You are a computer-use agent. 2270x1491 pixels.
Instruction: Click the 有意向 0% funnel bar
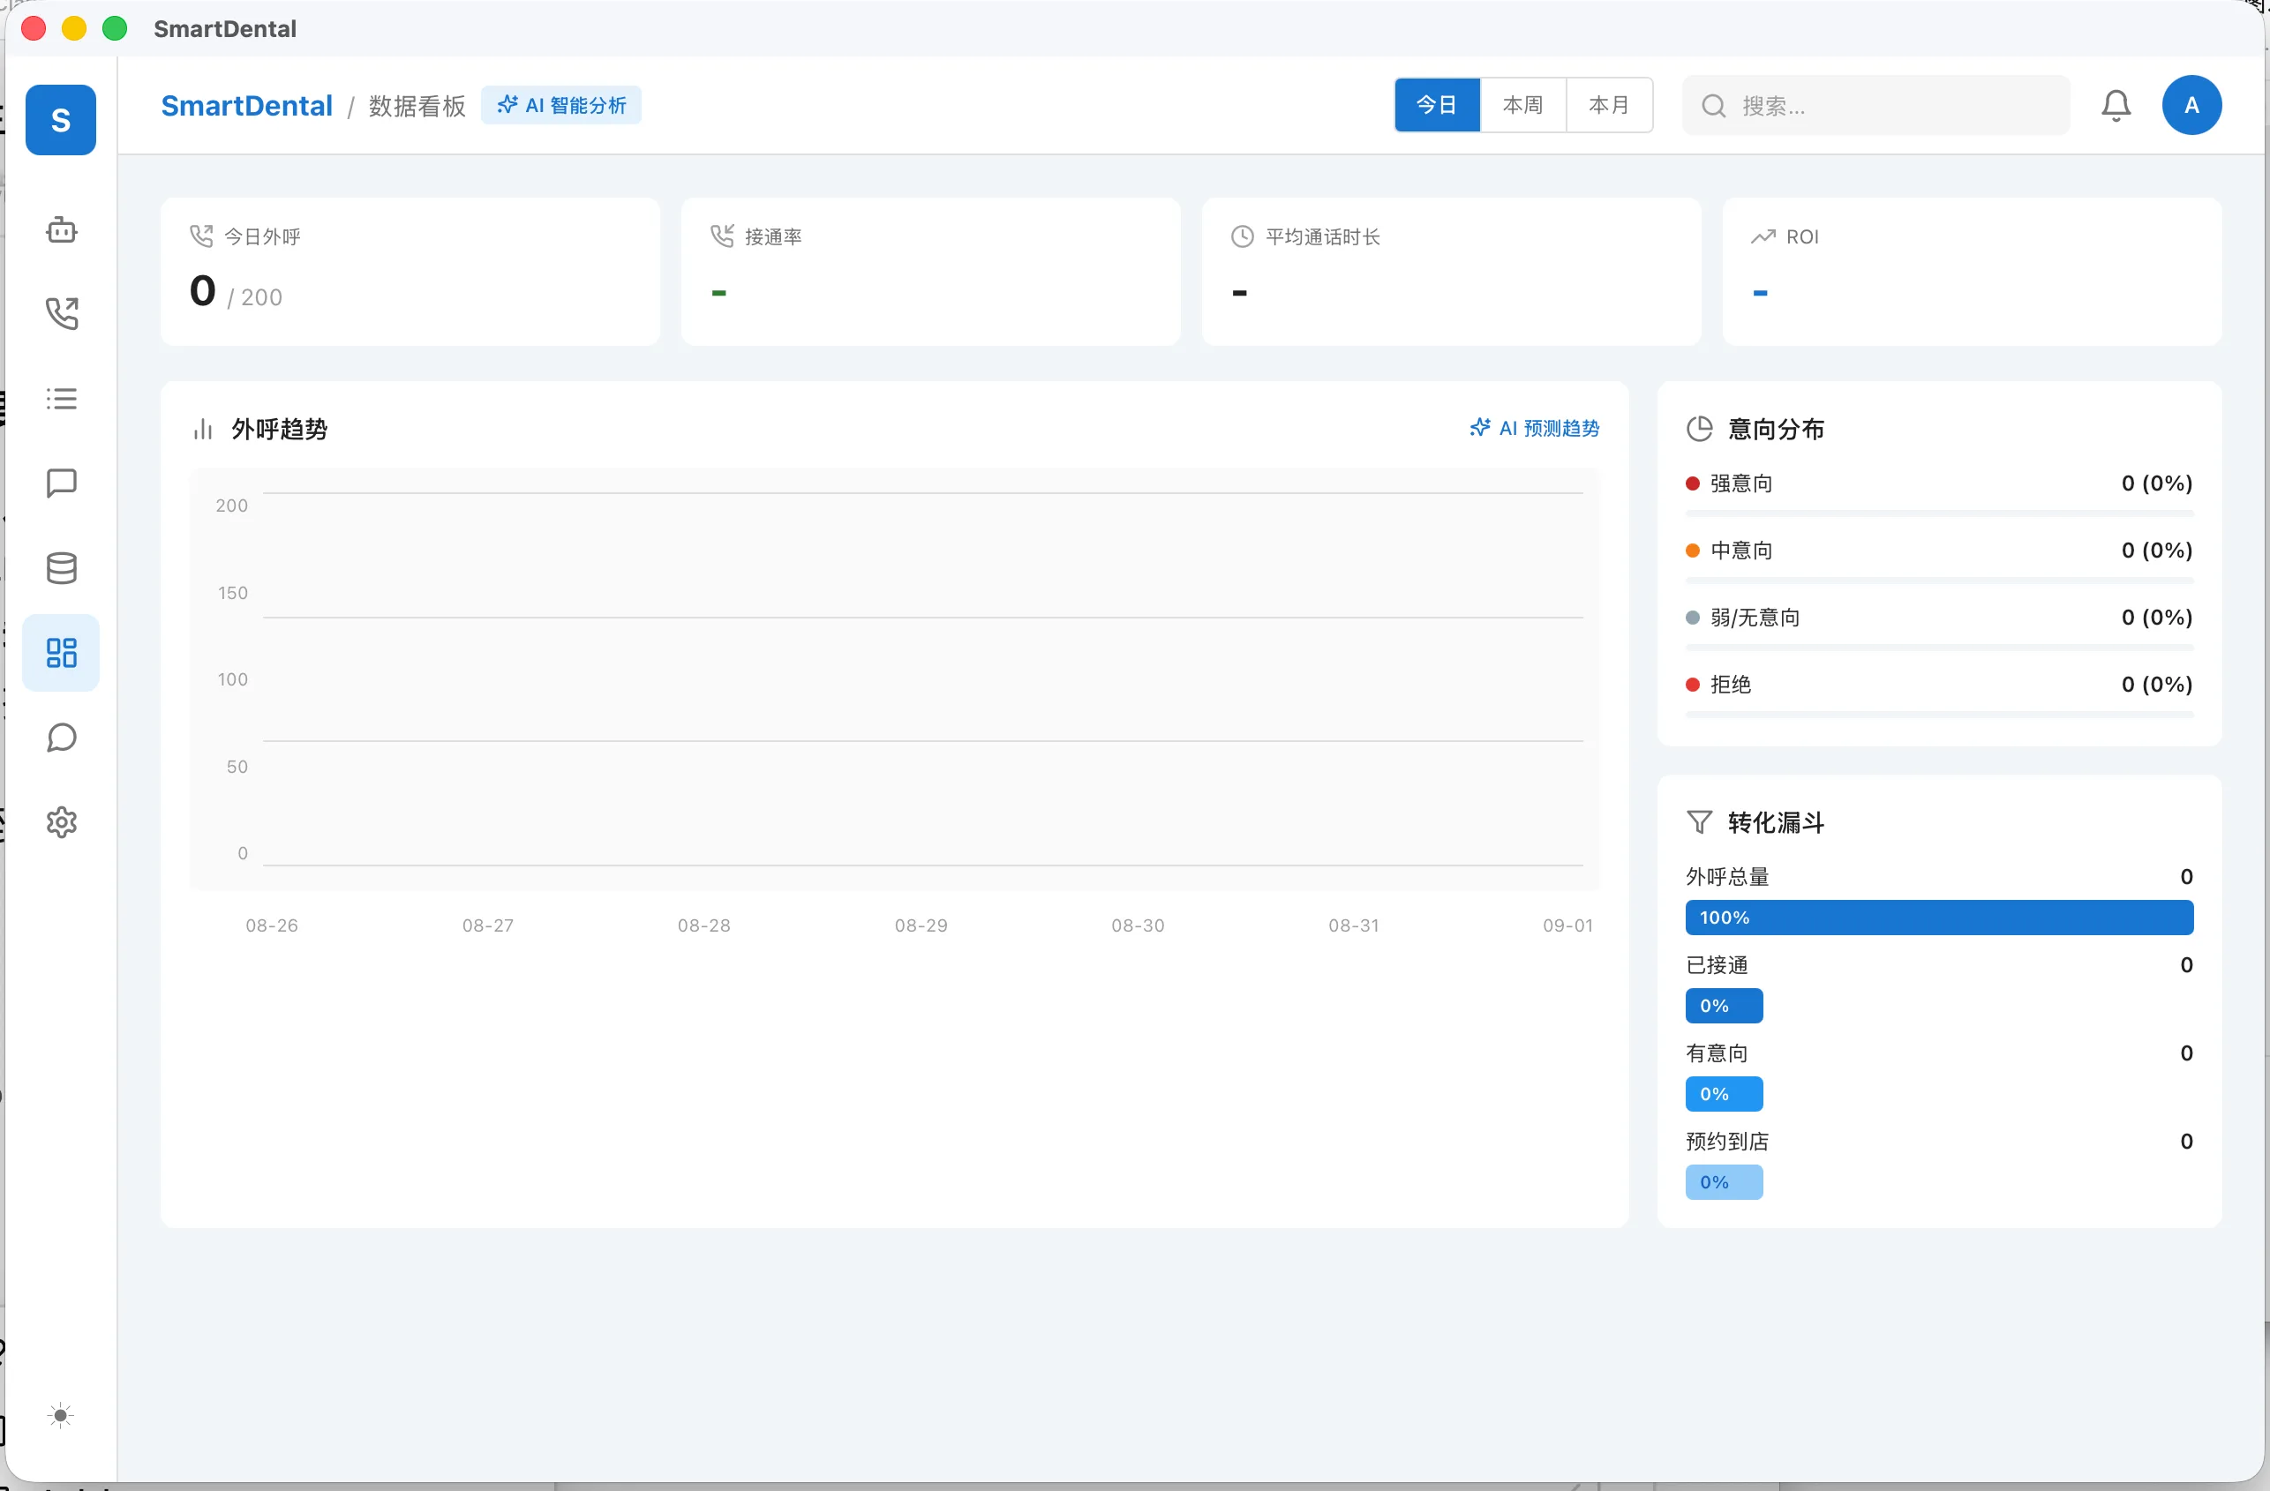(1724, 1094)
